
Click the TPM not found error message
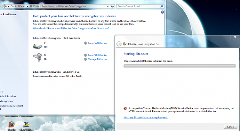[181, 110]
